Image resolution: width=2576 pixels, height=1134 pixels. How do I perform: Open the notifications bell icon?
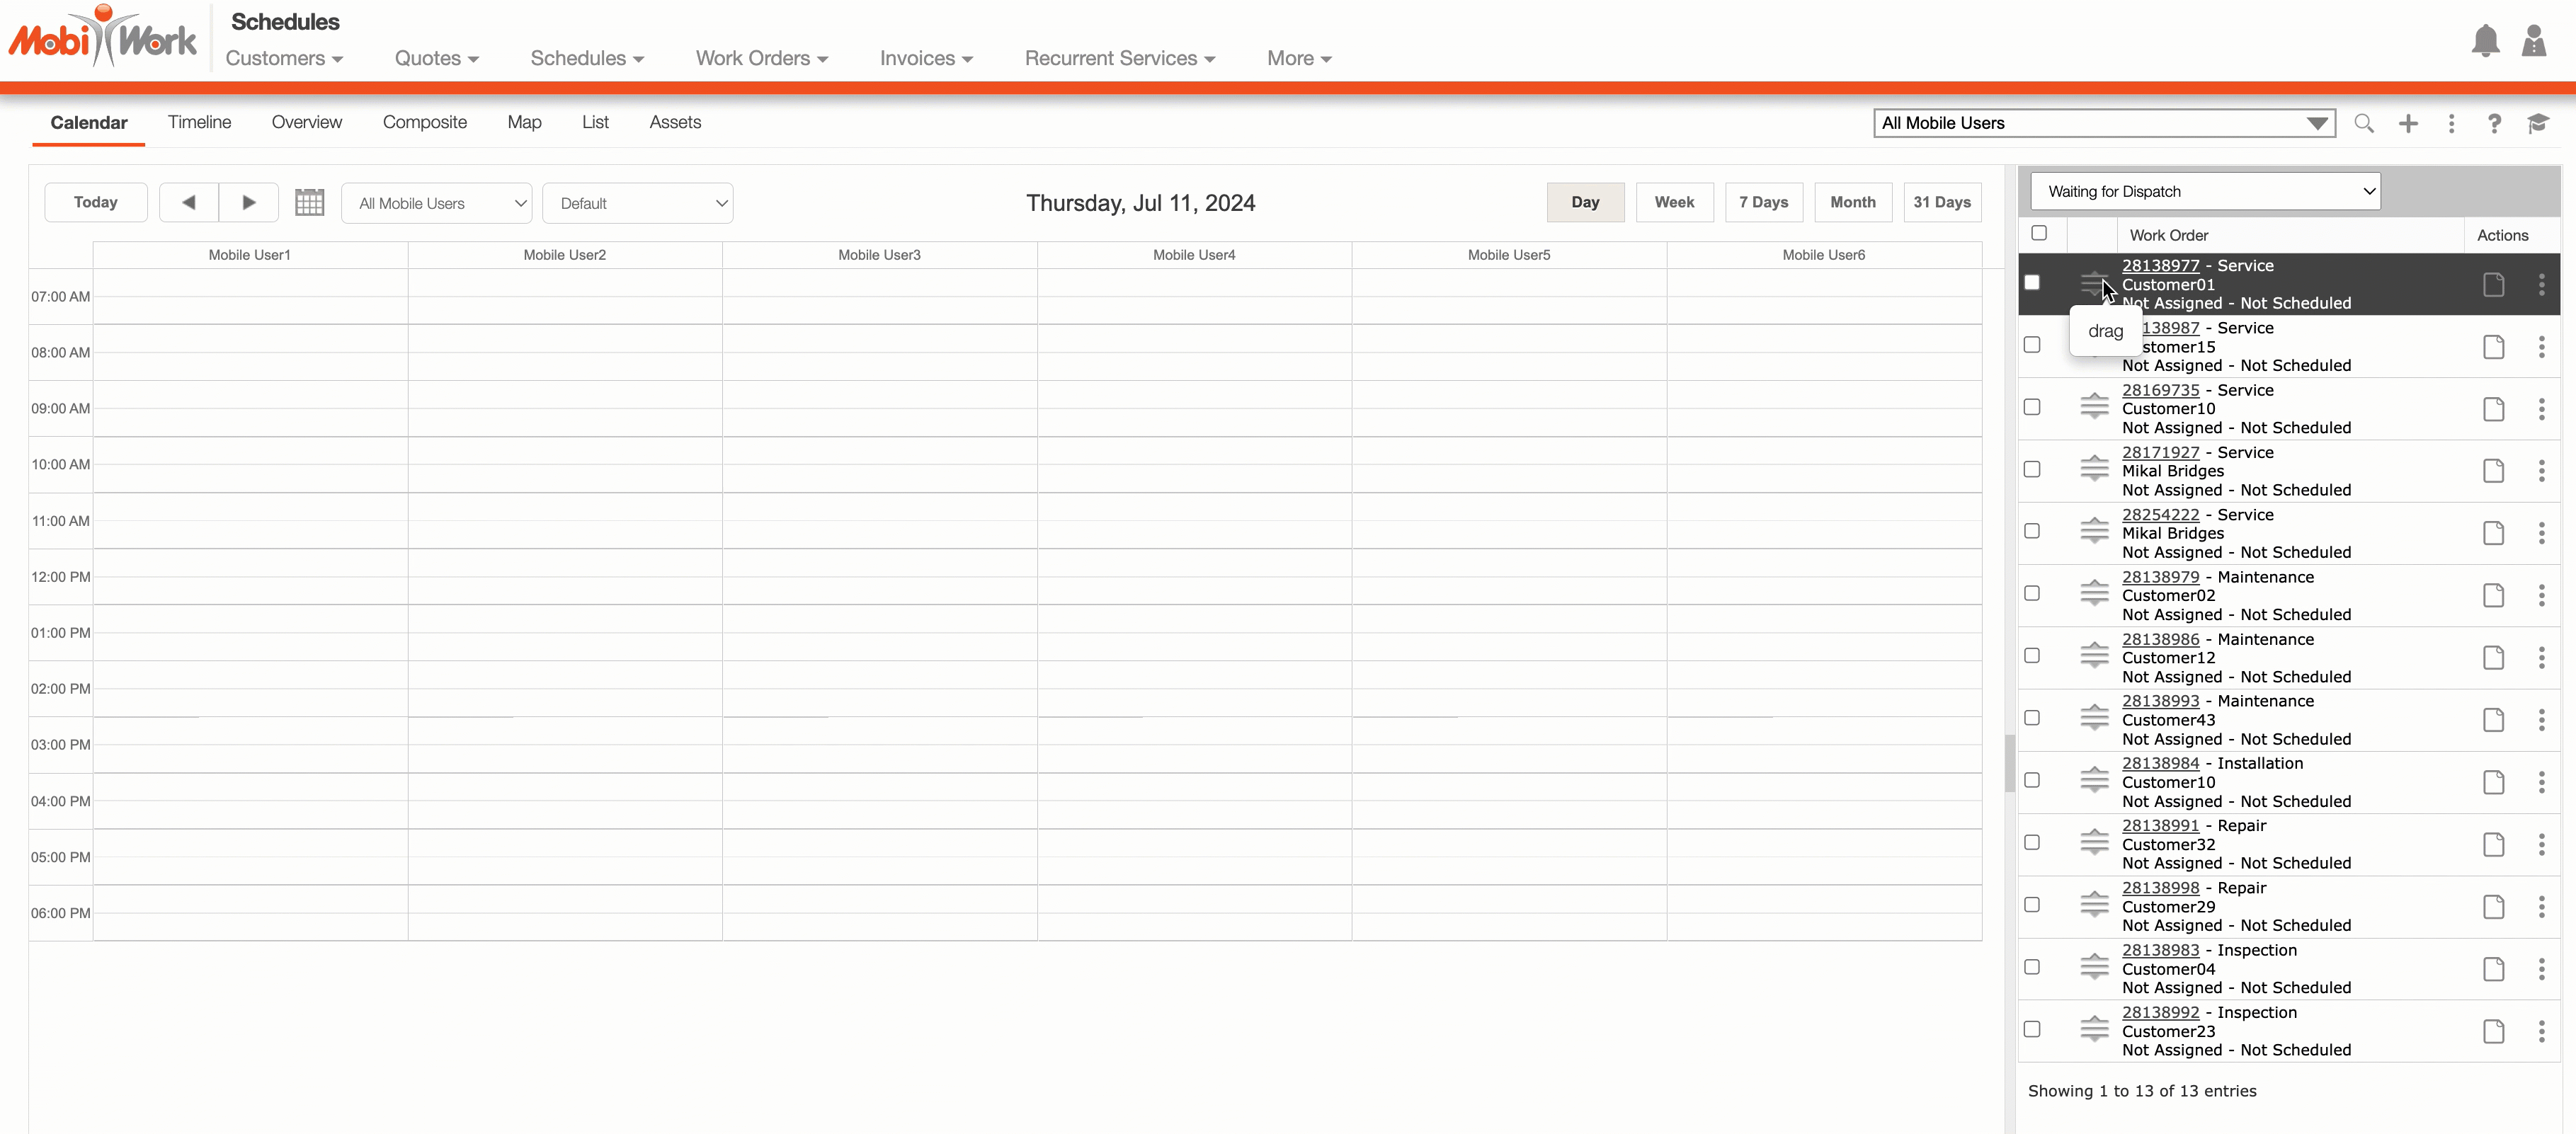[x=2485, y=41]
